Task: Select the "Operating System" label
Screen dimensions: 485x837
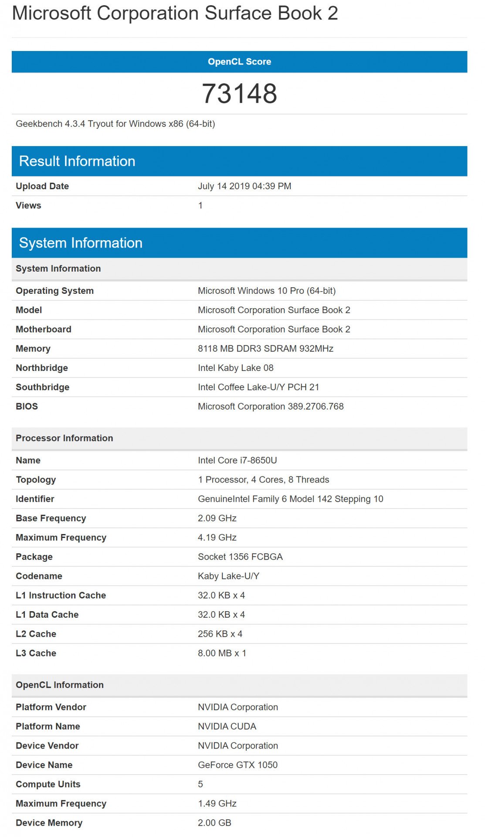Action: [54, 291]
